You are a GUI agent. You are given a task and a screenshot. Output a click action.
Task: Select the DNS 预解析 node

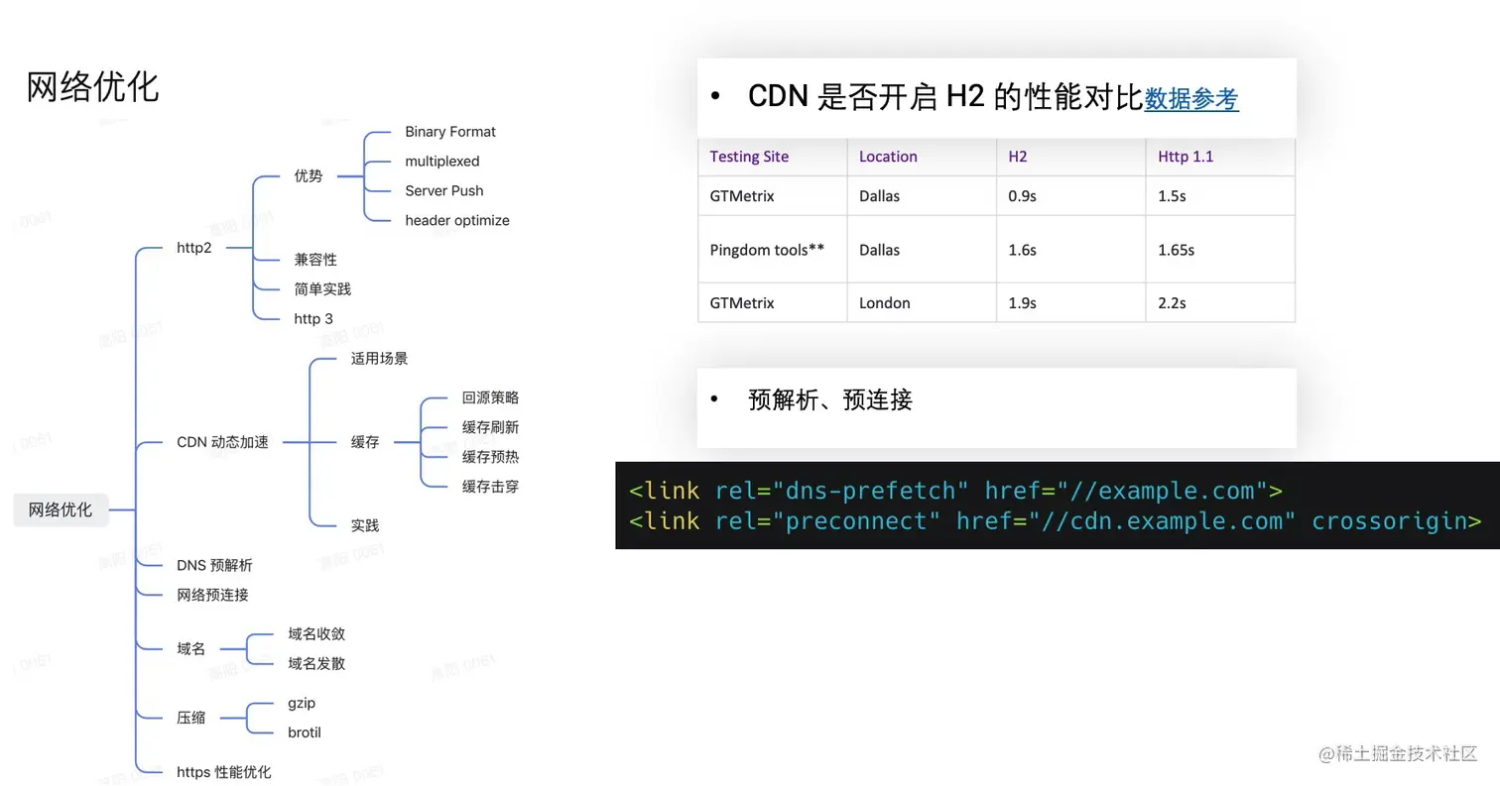point(214,565)
